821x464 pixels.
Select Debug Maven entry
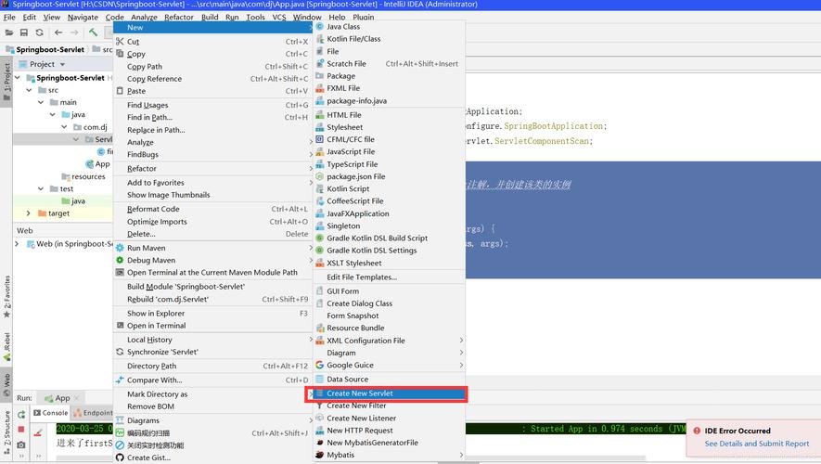(212, 260)
